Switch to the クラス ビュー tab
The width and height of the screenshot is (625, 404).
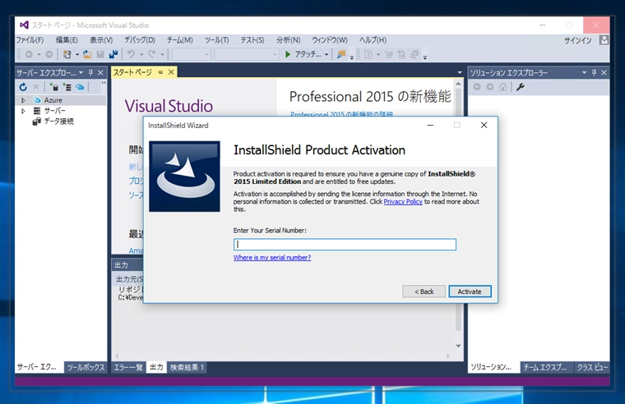(x=592, y=367)
